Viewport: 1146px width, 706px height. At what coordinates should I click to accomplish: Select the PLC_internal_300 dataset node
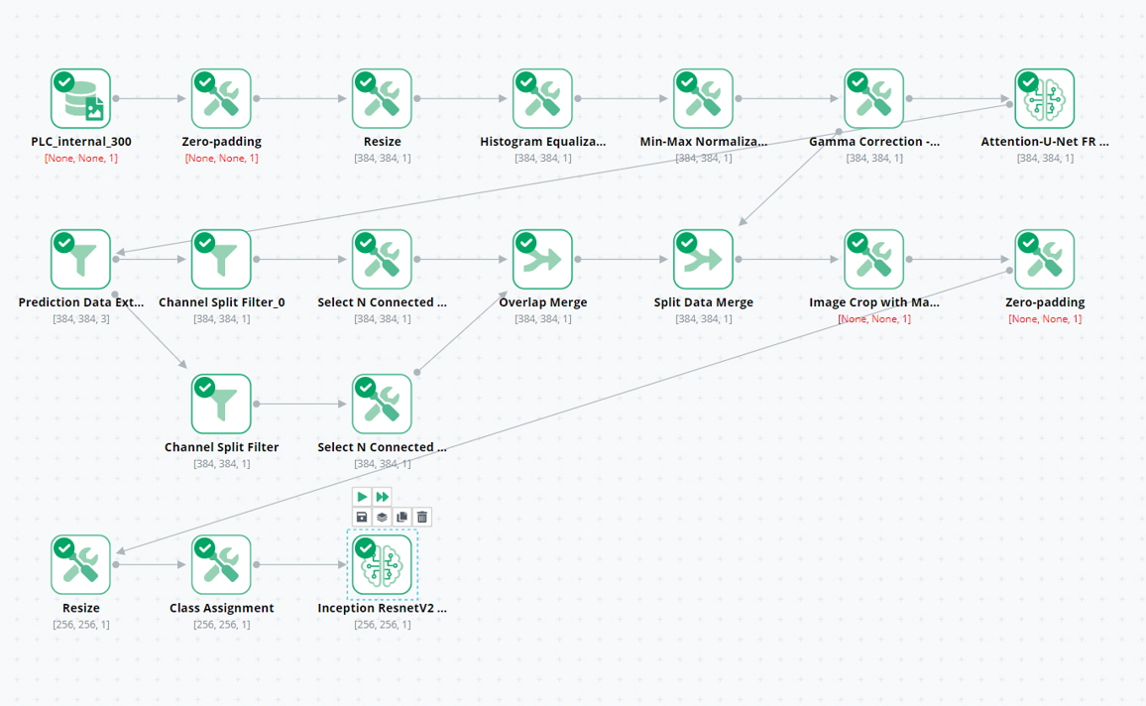coord(81,99)
